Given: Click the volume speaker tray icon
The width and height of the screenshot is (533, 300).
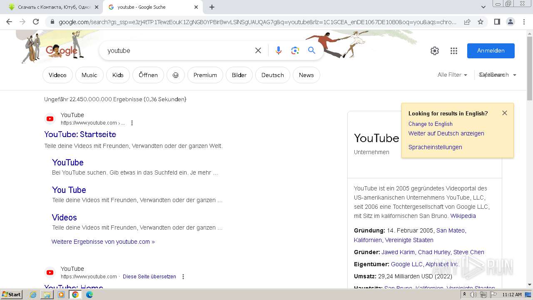Looking at the screenshot, I should tap(473, 295).
